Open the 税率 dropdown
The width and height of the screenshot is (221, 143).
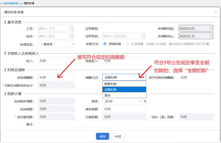(122, 101)
